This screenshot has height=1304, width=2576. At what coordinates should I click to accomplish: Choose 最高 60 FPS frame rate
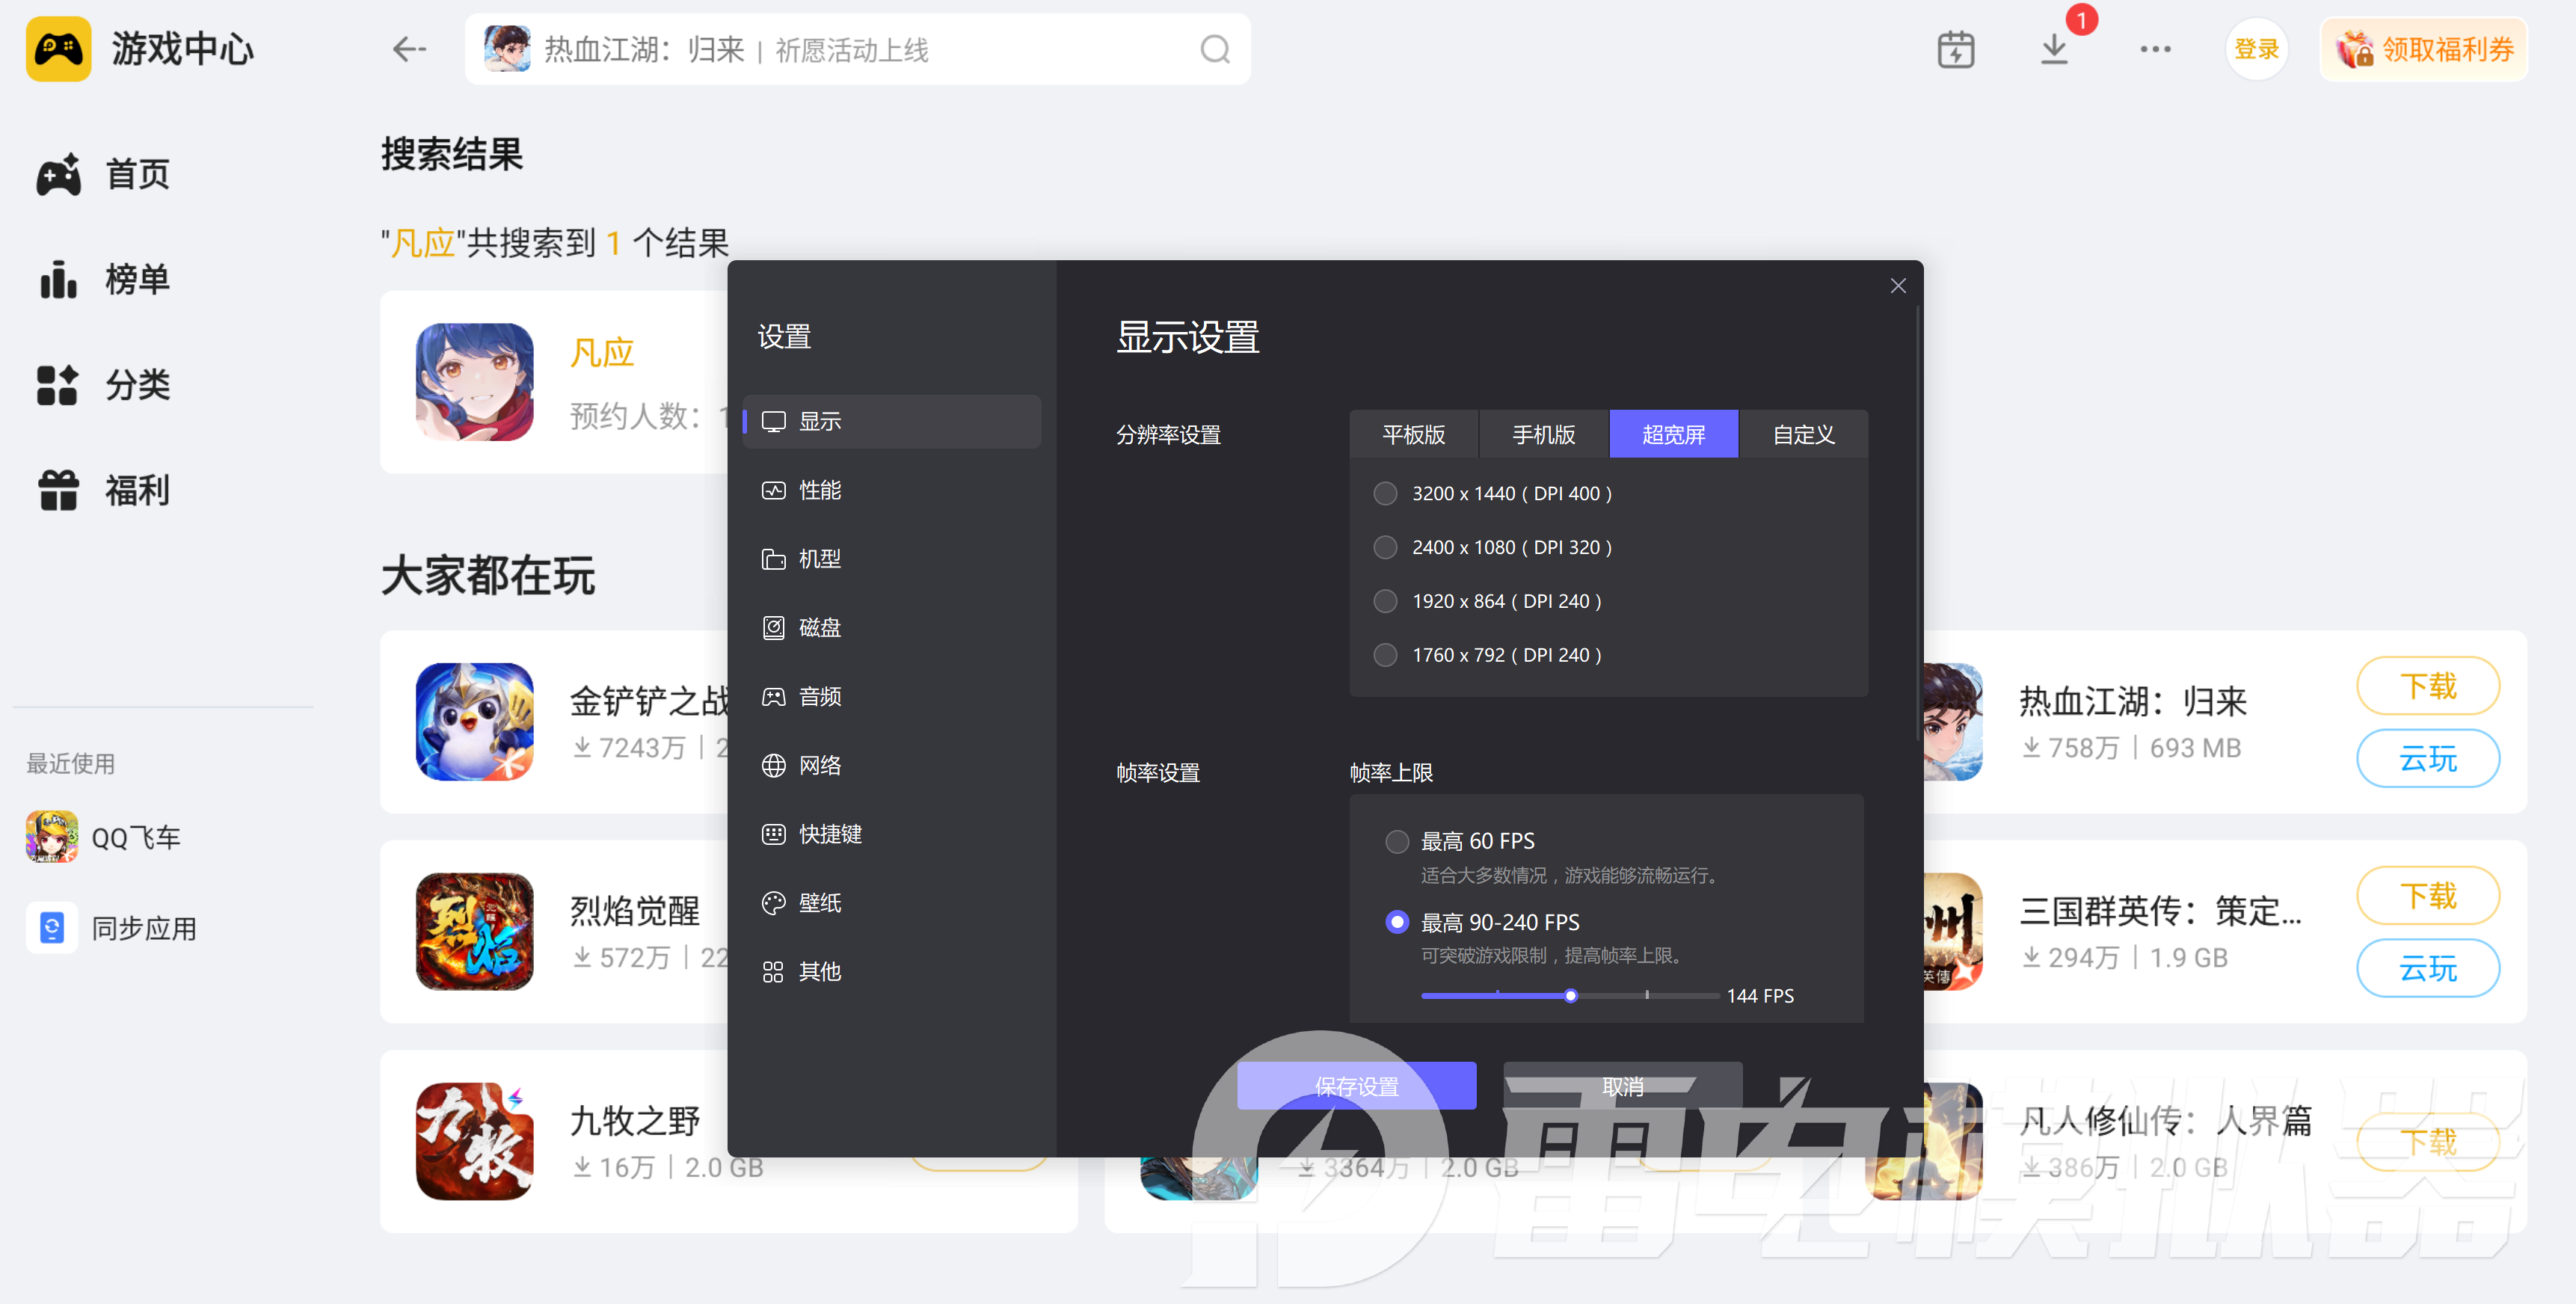[1397, 841]
